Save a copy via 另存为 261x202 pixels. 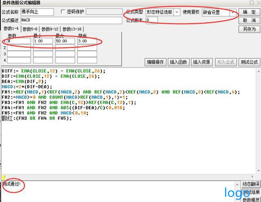[249, 29]
